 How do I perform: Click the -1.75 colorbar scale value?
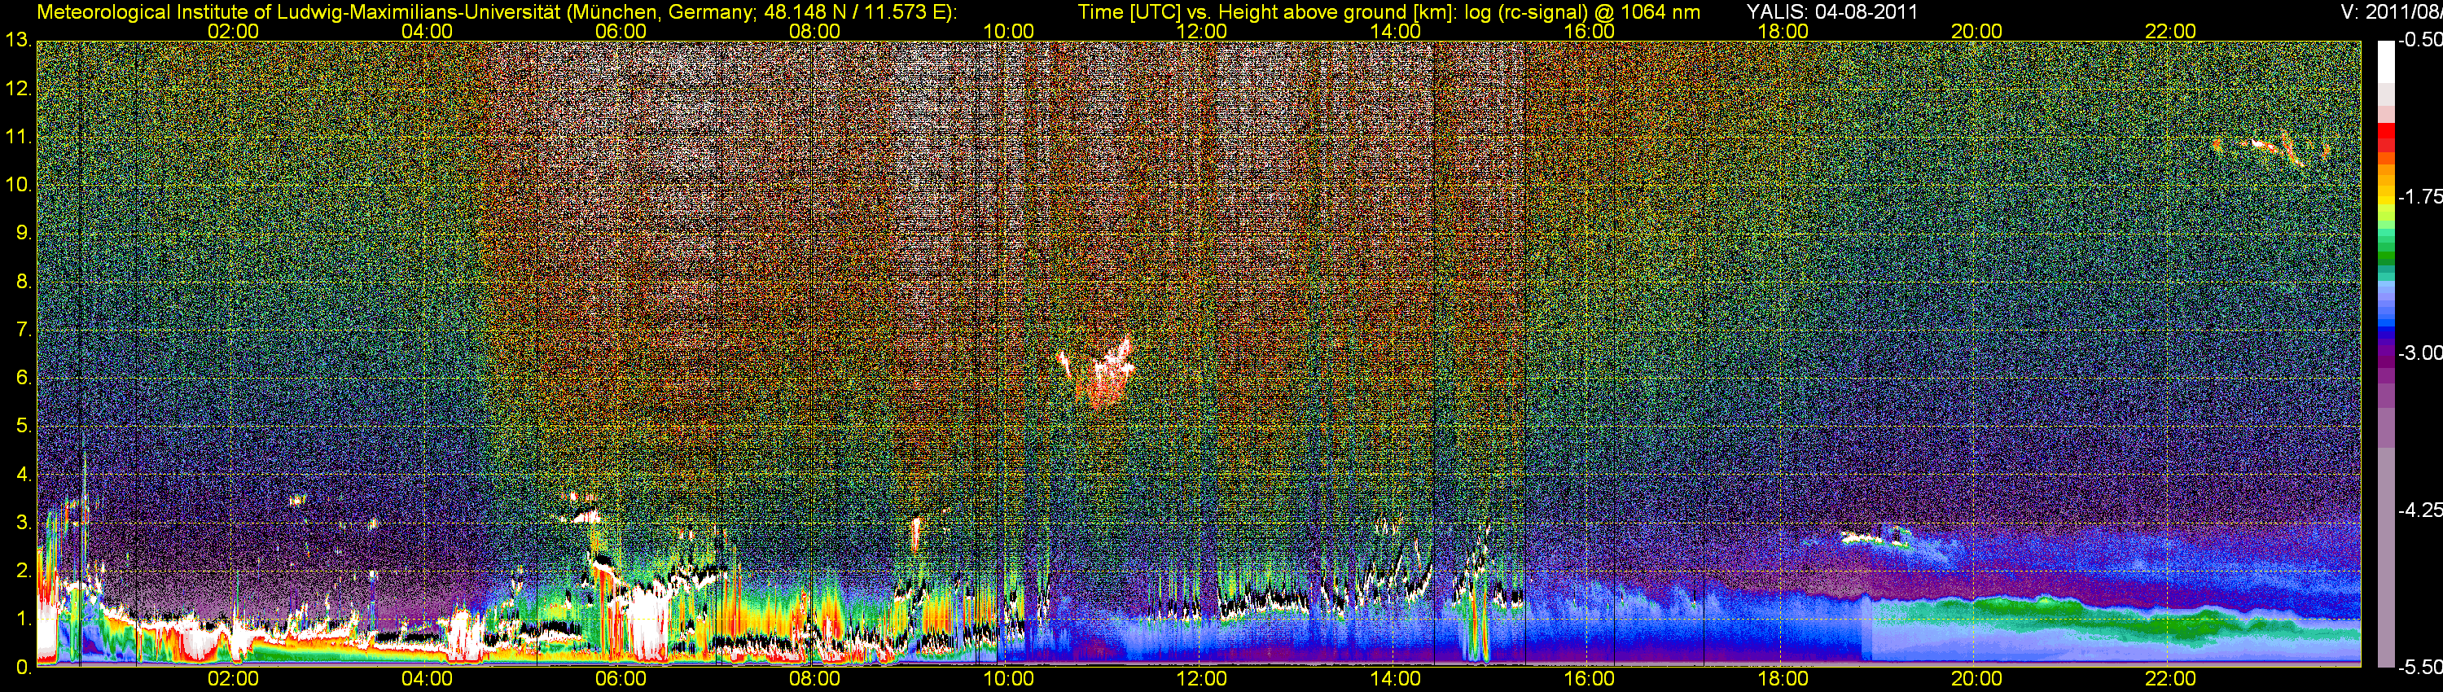tap(2419, 196)
